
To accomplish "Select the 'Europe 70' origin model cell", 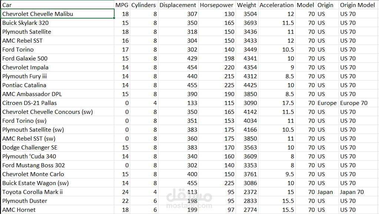I will [359, 103].
